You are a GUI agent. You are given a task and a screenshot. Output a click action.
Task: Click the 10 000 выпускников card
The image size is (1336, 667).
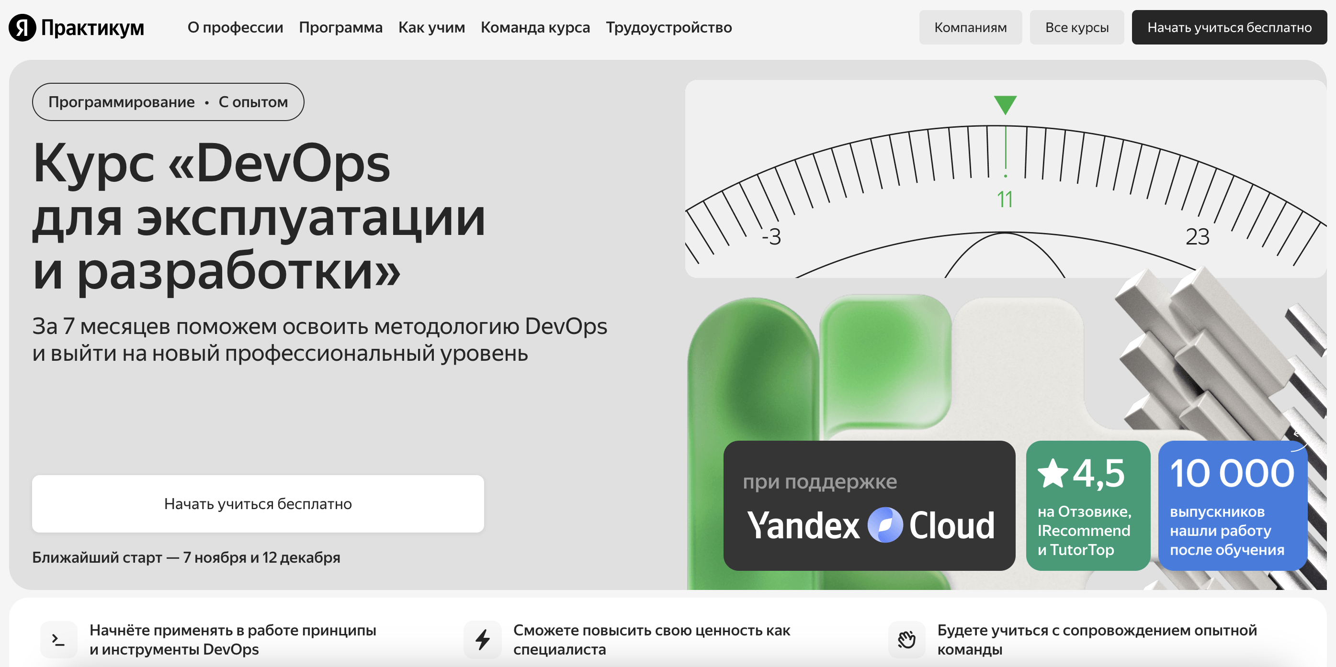(1233, 506)
